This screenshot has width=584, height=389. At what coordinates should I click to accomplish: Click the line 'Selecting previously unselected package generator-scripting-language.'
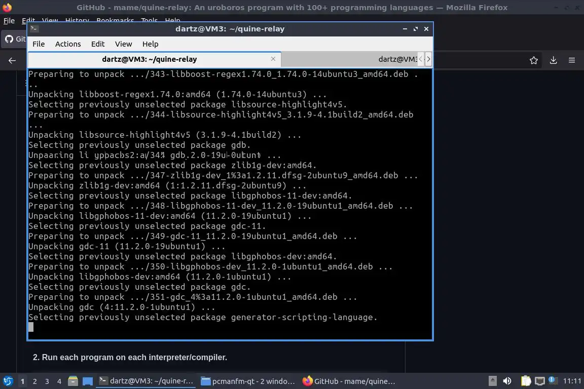[203, 317]
